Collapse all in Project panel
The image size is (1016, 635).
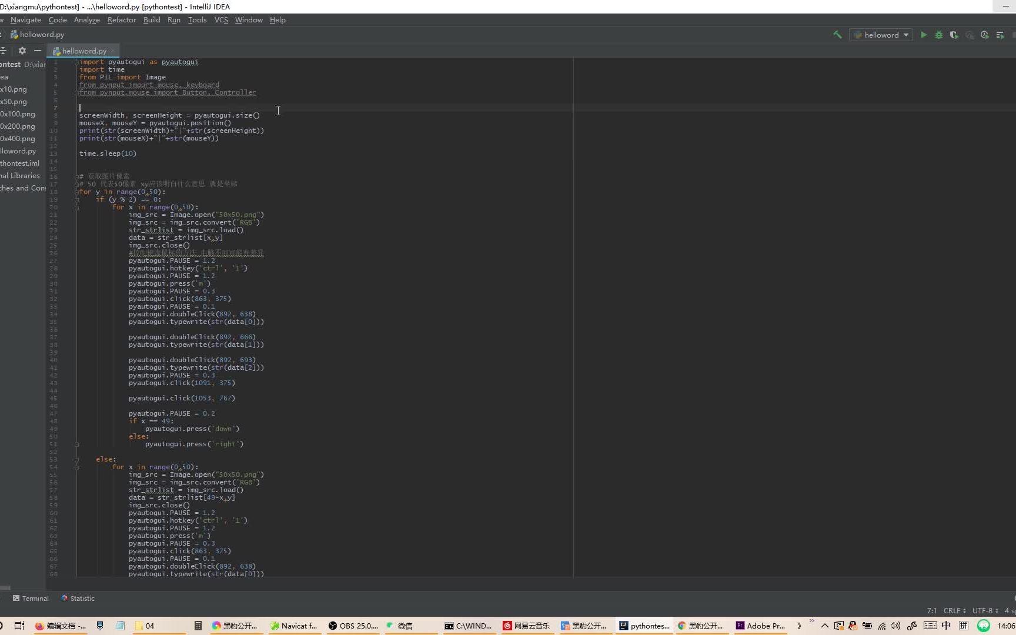[4, 51]
